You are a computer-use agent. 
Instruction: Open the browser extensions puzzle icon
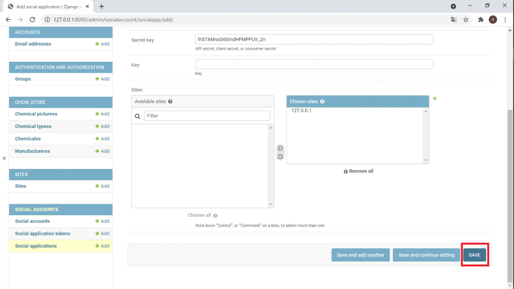pos(480,20)
